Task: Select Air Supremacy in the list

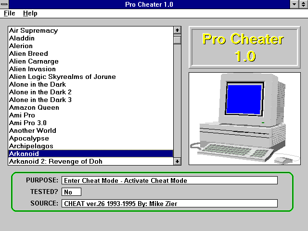Action: [x=33, y=30]
